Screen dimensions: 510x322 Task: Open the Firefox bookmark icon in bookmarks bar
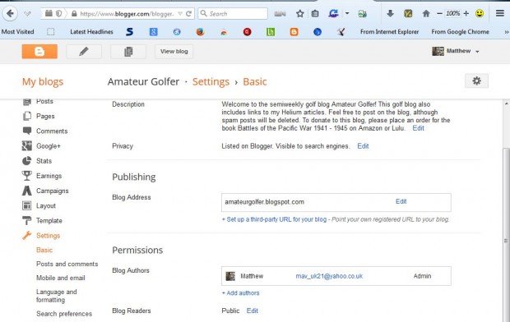point(200,32)
